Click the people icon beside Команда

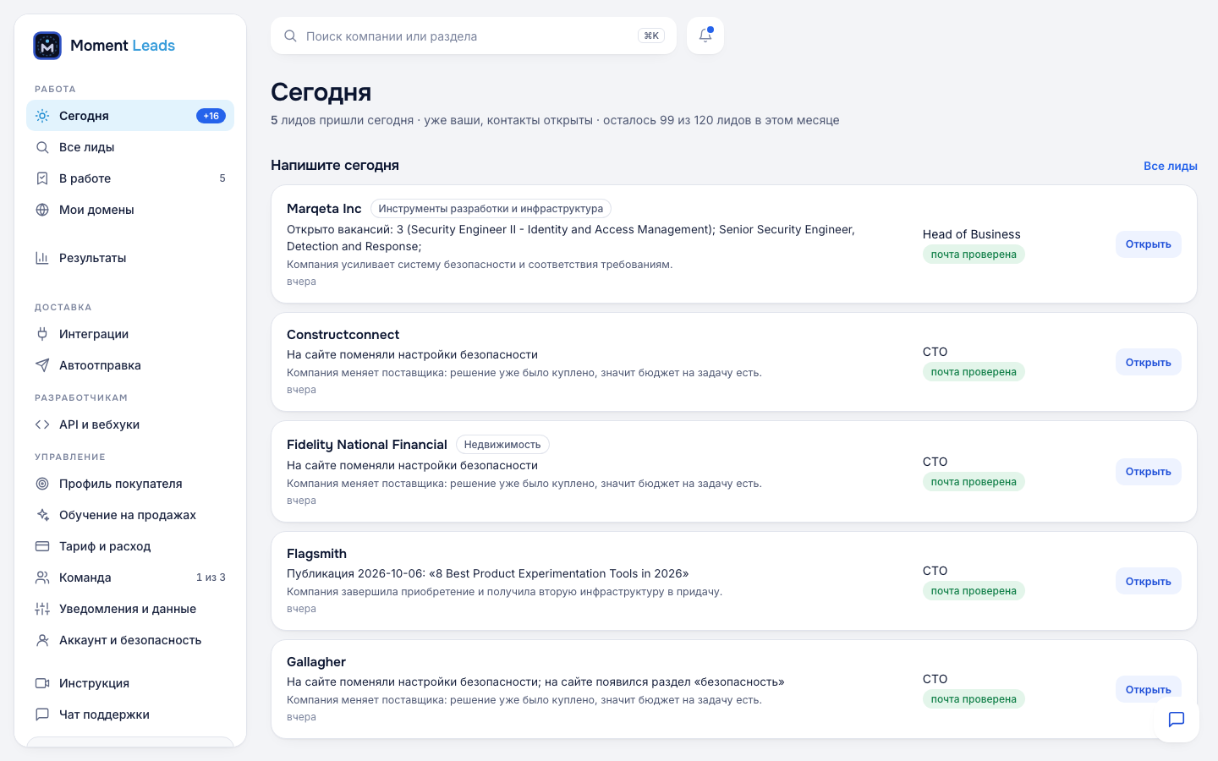[42, 578]
